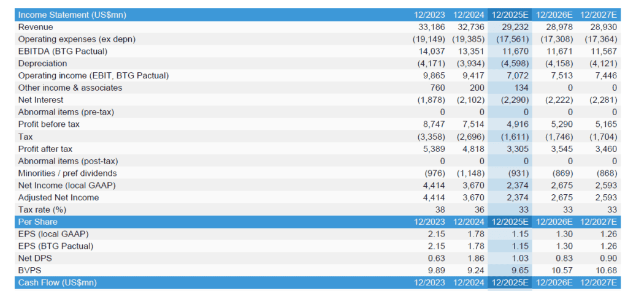Select the Net Interest row label

40,100
